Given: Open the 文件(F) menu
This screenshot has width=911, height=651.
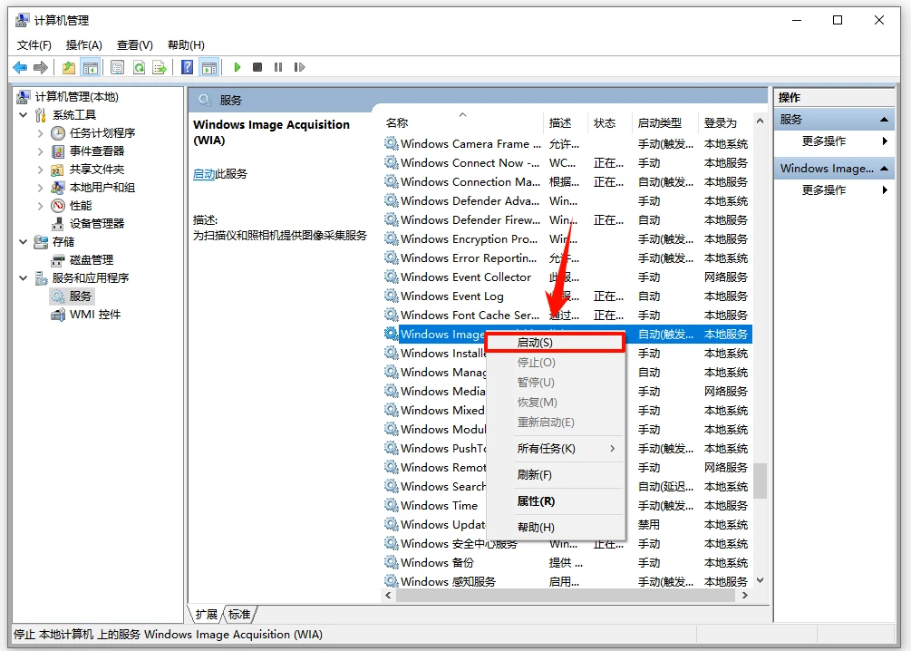Looking at the screenshot, I should (x=34, y=45).
